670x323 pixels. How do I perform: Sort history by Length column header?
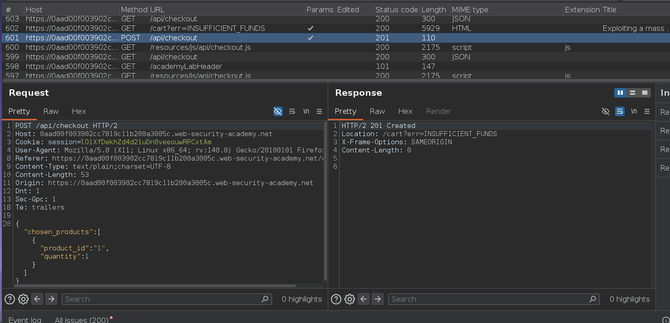point(434,10)
